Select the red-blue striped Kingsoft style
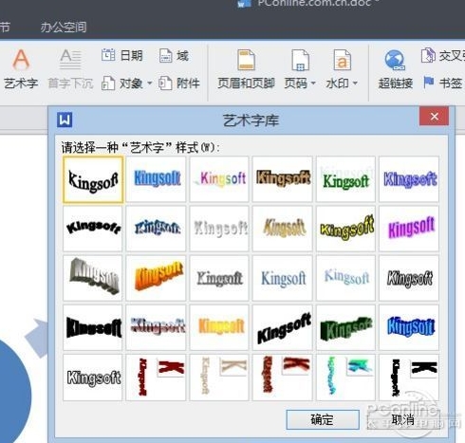 point(156,327)
